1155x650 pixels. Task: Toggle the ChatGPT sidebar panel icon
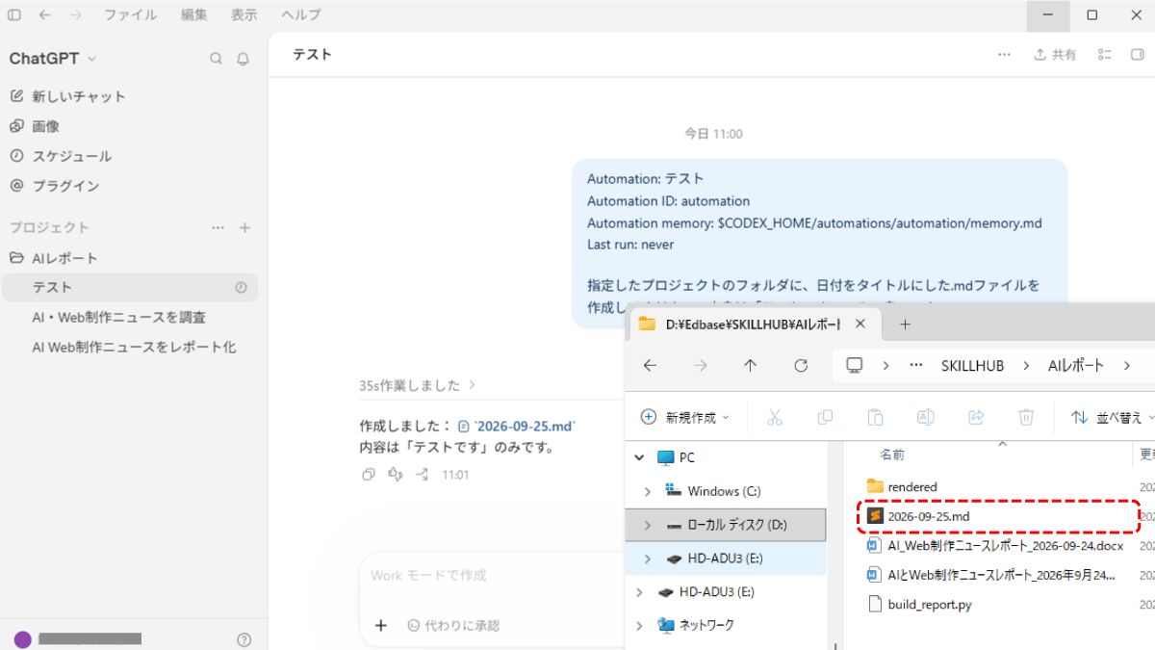(14, 14)
